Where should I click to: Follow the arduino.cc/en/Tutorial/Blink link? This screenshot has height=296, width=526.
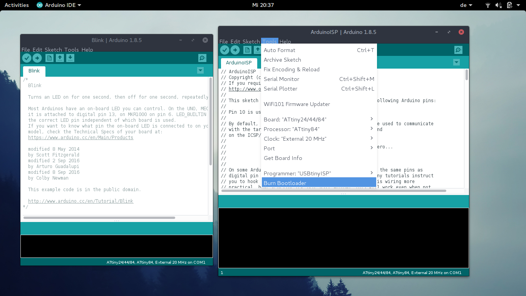coord(80,201)
